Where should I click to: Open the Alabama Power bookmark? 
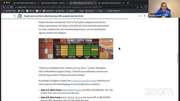9,11
